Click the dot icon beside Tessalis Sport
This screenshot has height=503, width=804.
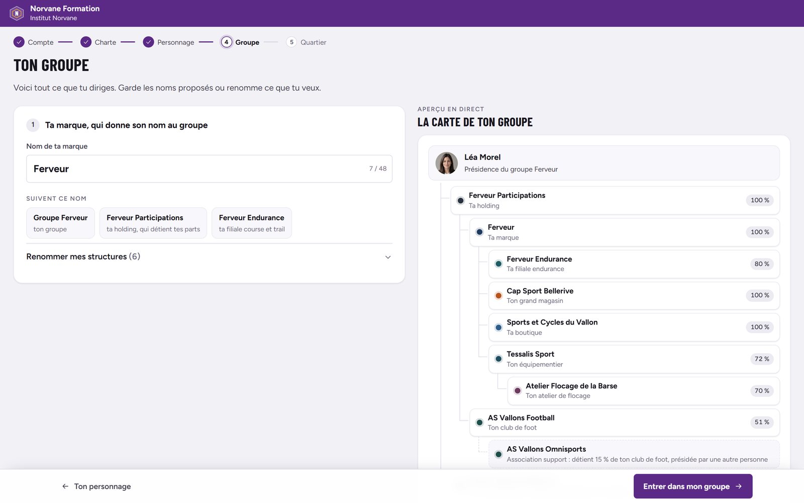point(498,359)
